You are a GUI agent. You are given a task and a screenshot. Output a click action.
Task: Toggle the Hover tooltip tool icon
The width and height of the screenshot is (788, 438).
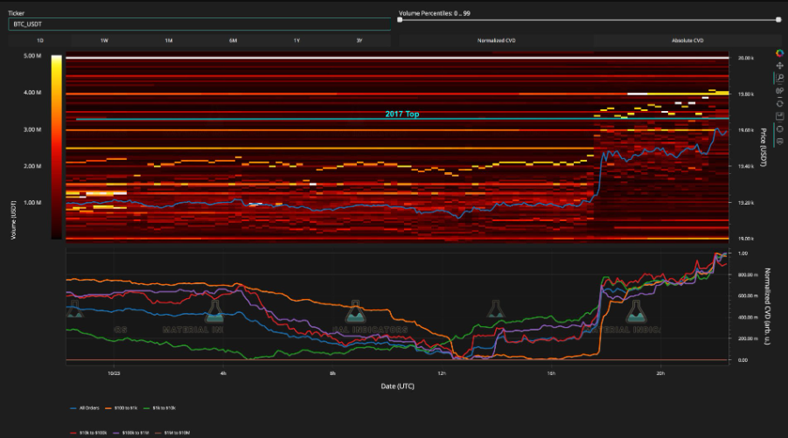pyautogui.click(x=779, y=142)
